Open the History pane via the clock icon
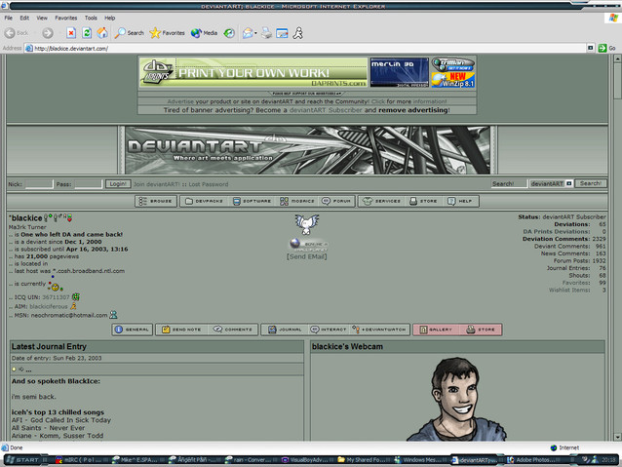Screen dimensions: 622x467 (229, 33)
